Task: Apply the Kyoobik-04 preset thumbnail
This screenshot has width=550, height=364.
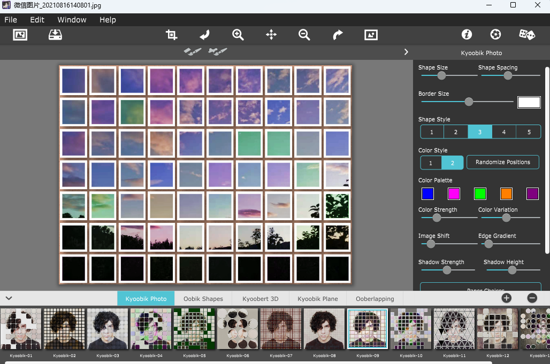Action: [151, 329]
